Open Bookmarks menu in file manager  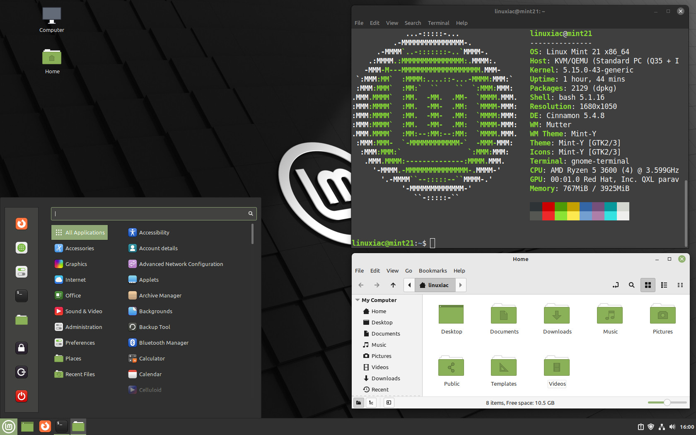[x=433, y=271]
